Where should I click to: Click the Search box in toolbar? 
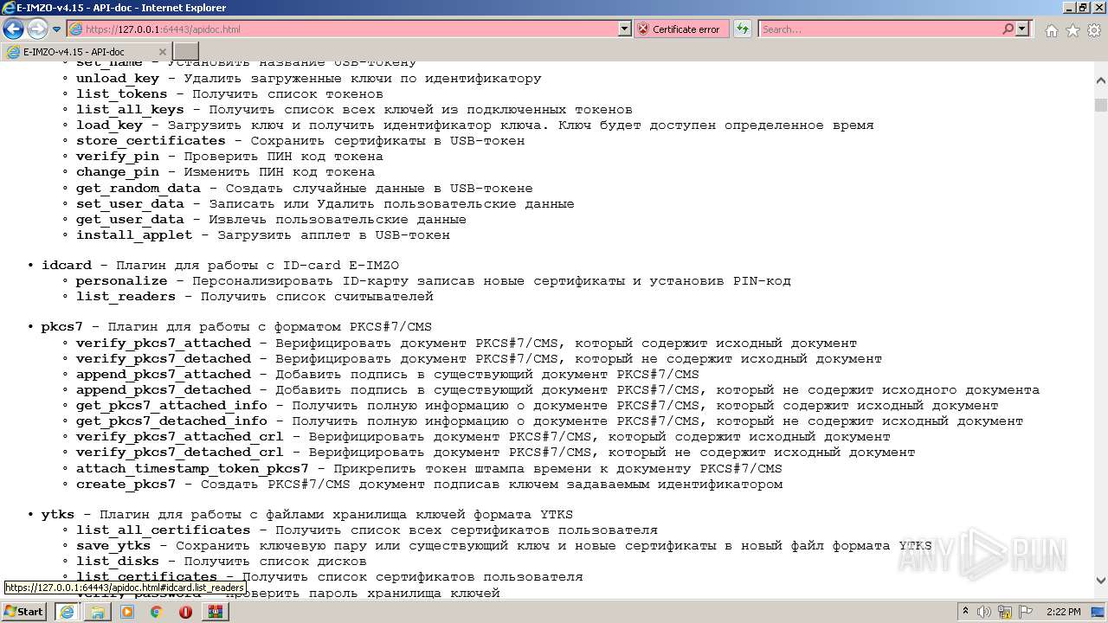click(879, 29)
